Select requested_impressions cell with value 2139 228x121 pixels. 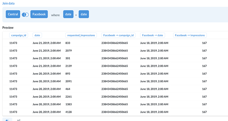[x=68, y=66]
